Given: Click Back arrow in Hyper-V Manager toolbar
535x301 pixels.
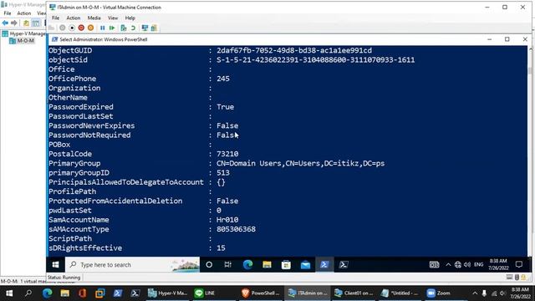Looking at the screenshot, I should 5,23.
